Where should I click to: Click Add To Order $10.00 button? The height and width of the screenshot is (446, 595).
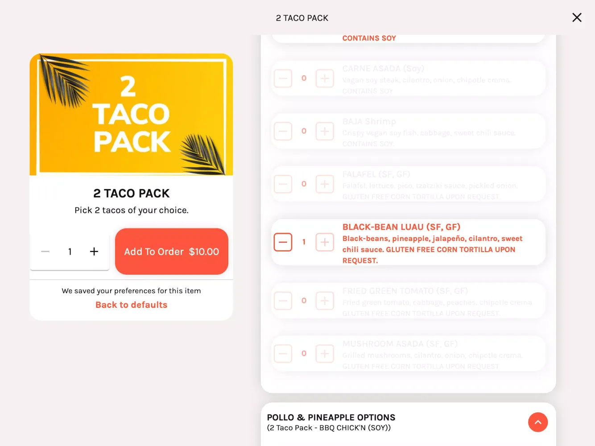(x=172, y=252)
